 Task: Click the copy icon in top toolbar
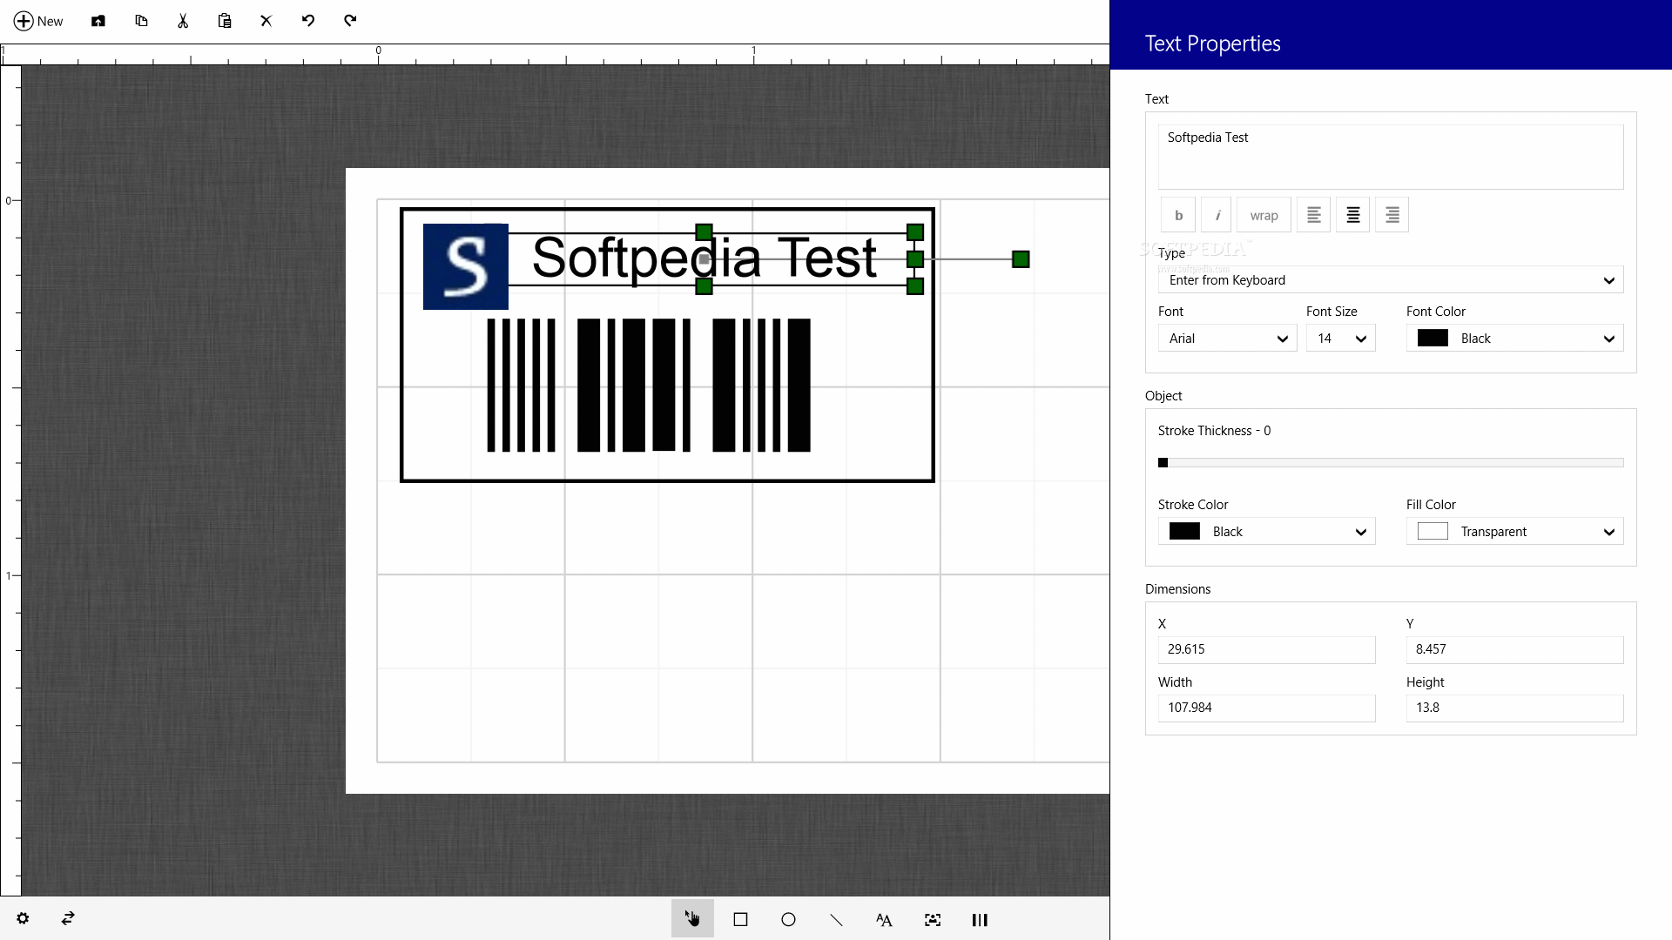coord(141,21)
